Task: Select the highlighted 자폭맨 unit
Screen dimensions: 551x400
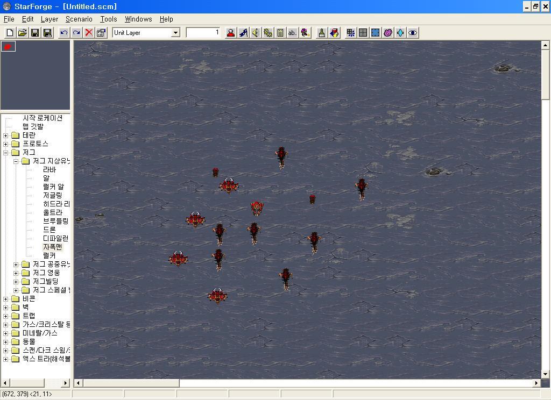Action: [x=52, y=247]
